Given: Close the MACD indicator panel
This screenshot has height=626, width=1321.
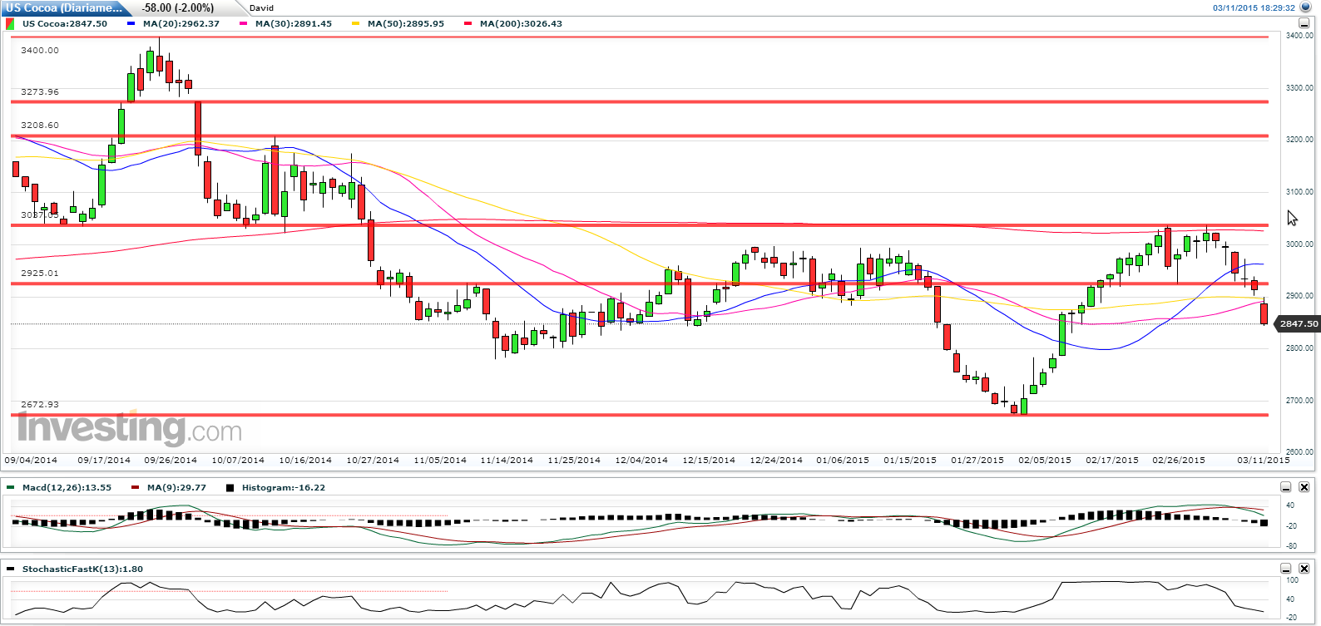Looking at the screenshot, I should tap(1304, 487).
